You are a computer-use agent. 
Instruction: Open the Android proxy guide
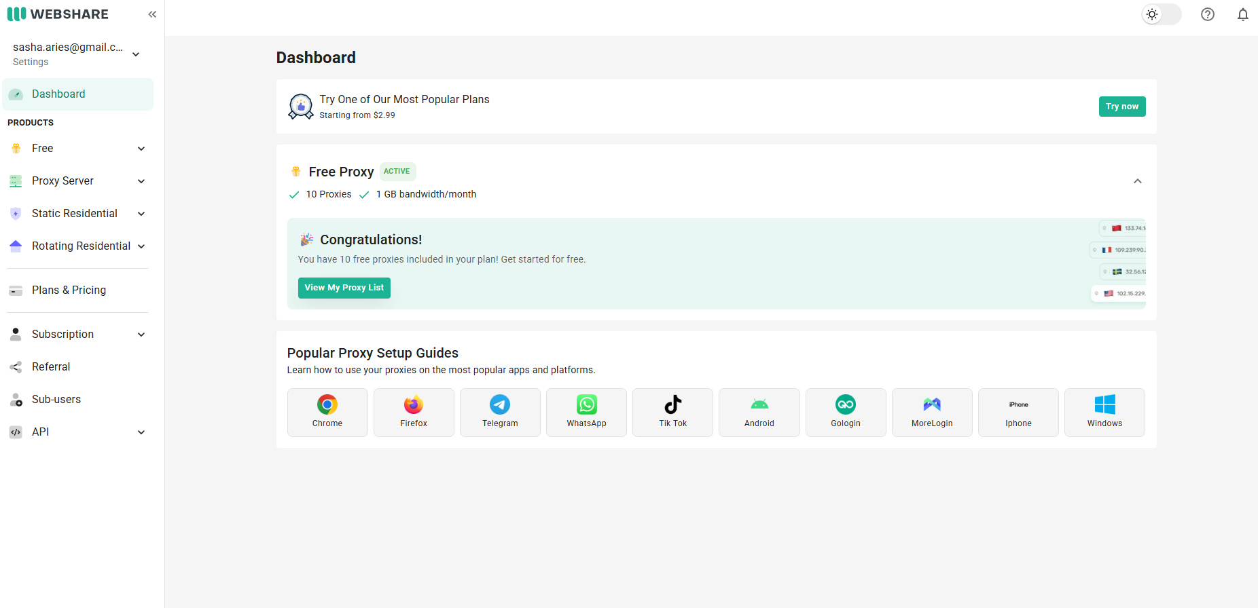tap(759, 412)
